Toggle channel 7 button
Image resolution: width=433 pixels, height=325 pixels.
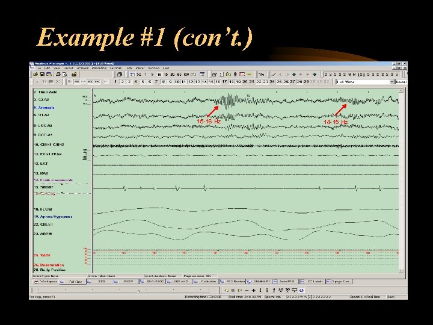click(x=156, y=82)
